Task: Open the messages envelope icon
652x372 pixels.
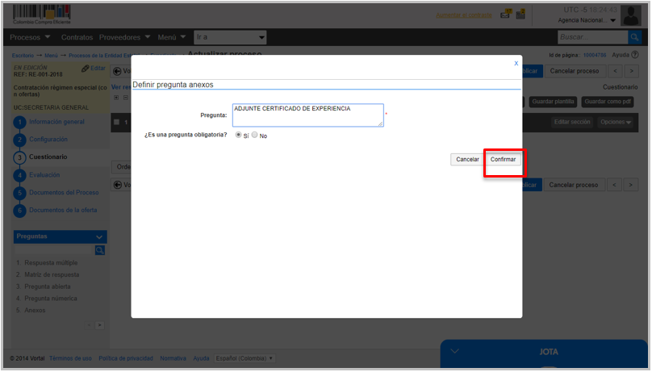Action: (x=506, y=14)
